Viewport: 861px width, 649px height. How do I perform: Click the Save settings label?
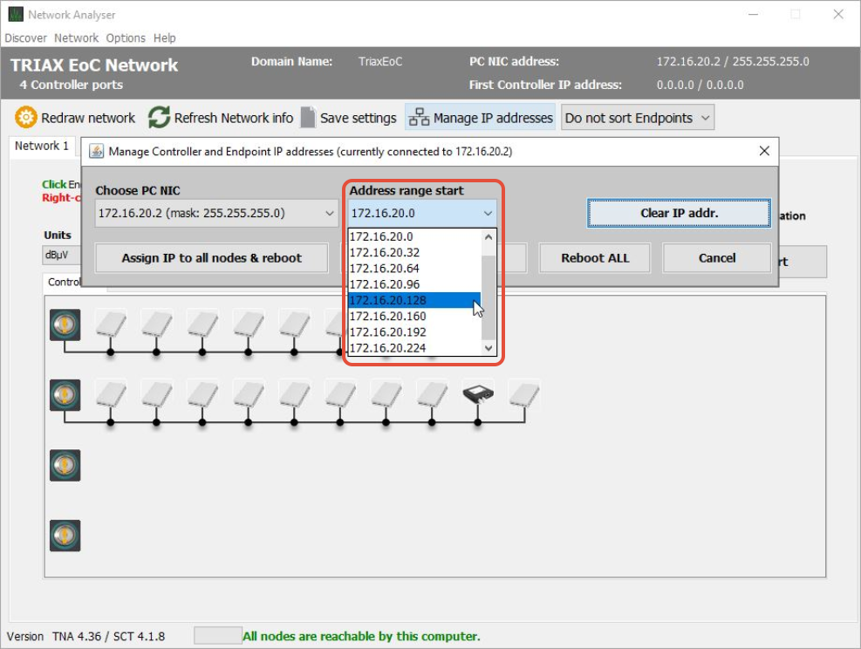tap(358, 118)
